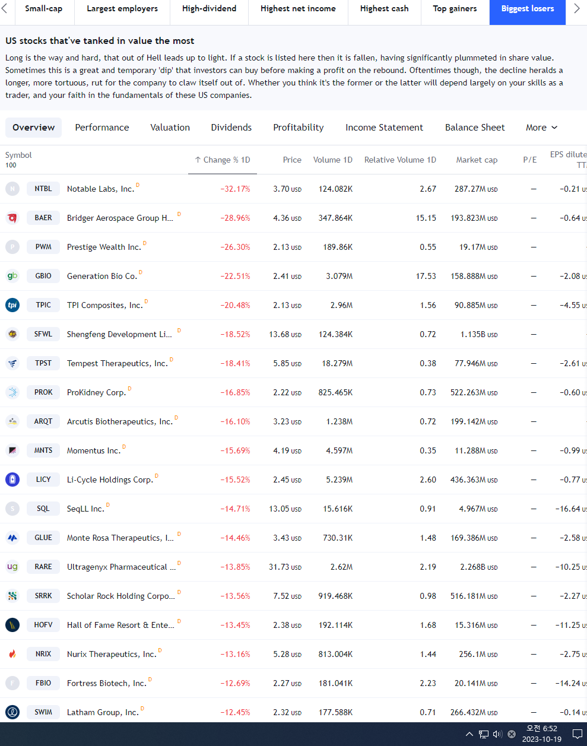Click the Tempest Therapeutics logo icon
The width and height of the screenshot is (587, 746).
coord(12,363)
